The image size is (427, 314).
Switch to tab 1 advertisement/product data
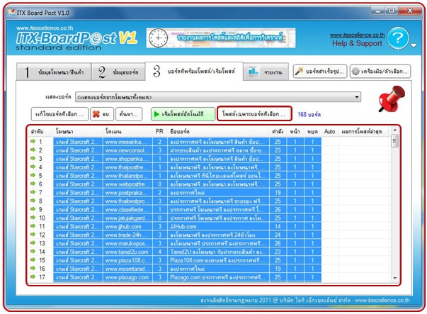53,72
